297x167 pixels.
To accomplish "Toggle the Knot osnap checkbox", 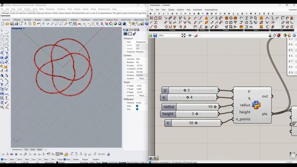I will (x=65, y=160).
